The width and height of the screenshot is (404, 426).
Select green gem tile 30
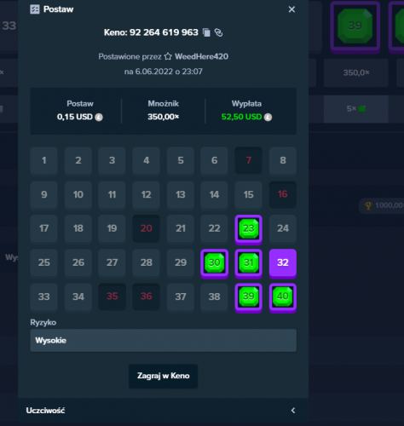(x=215, y=263)
